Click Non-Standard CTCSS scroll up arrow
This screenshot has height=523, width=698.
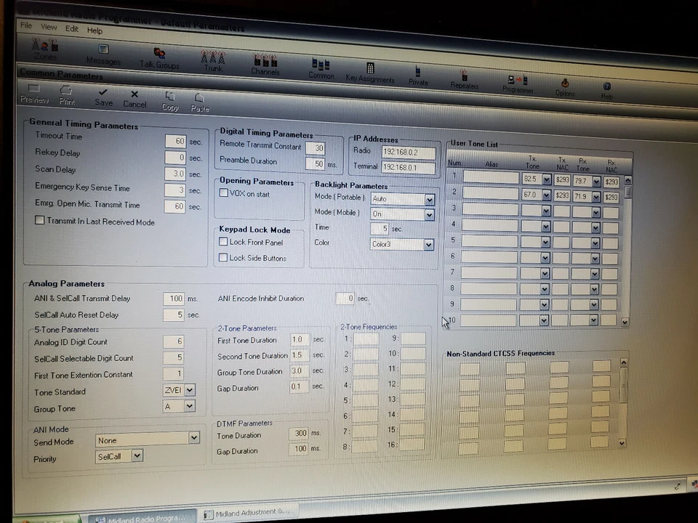pos(624,362)
